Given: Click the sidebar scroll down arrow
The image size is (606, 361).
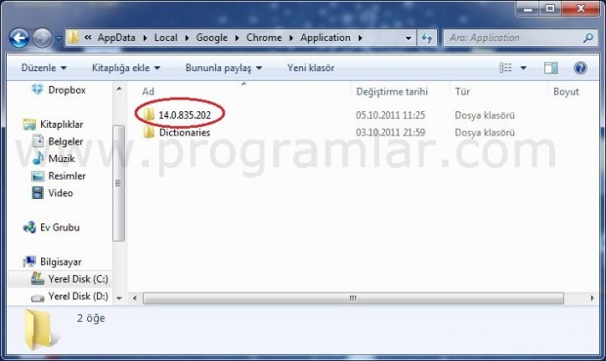Looking at the screenshot, I should [x=119, y=299].
